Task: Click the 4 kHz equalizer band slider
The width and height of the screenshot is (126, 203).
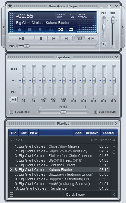Action: tap(94, 80)
